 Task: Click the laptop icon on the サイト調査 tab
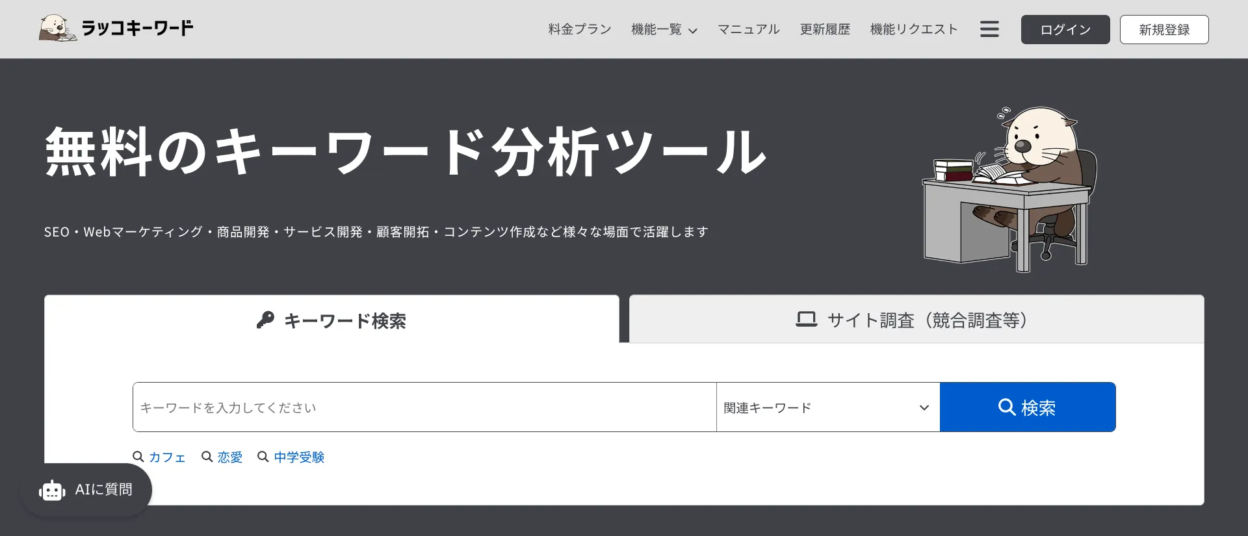806,320
